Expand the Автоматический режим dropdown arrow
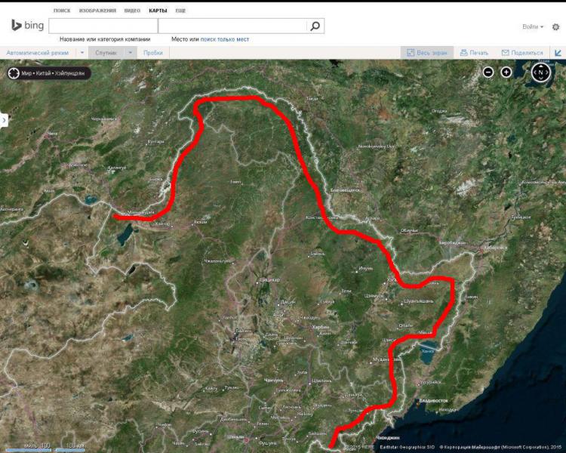The width and height of the screenshot is (566, 453). tap(82, 53)
